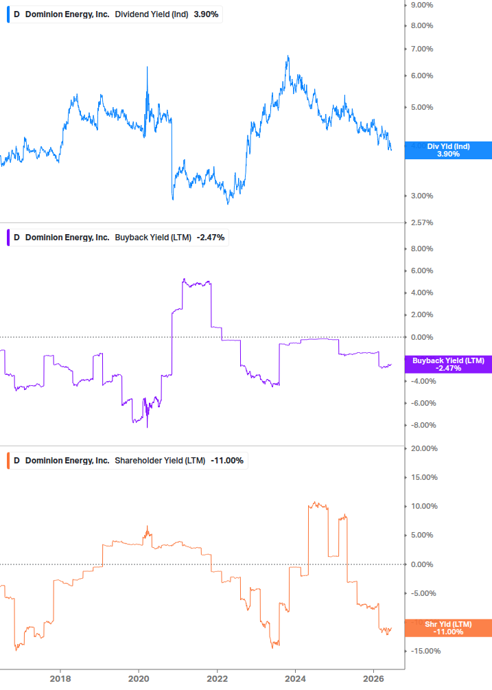This screenshot has width=492, height=690.
Task: Click the Buyback Yield (LTM) legend label
Action: click(153, 238)
